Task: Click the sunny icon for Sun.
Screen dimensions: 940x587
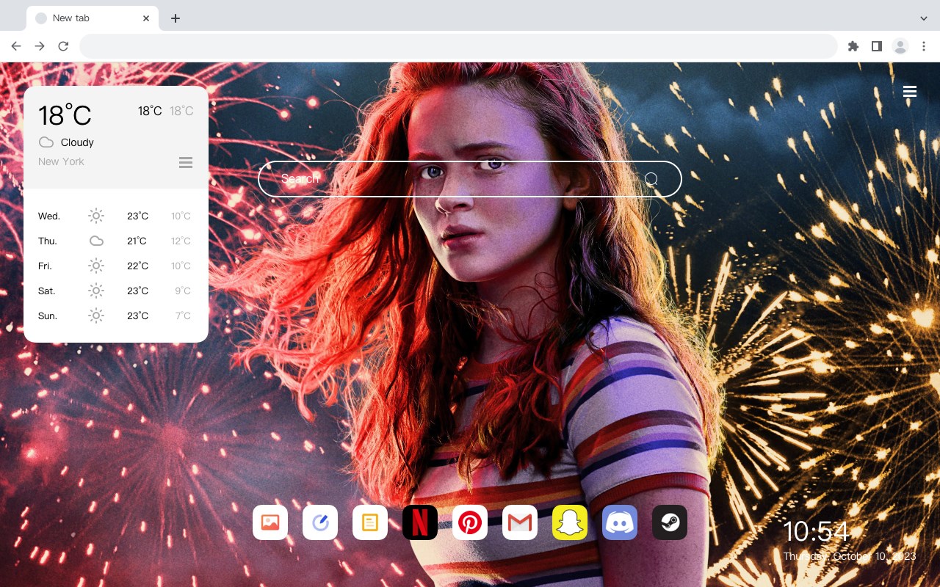Action: pyautogui.click(x=96, y=316)
